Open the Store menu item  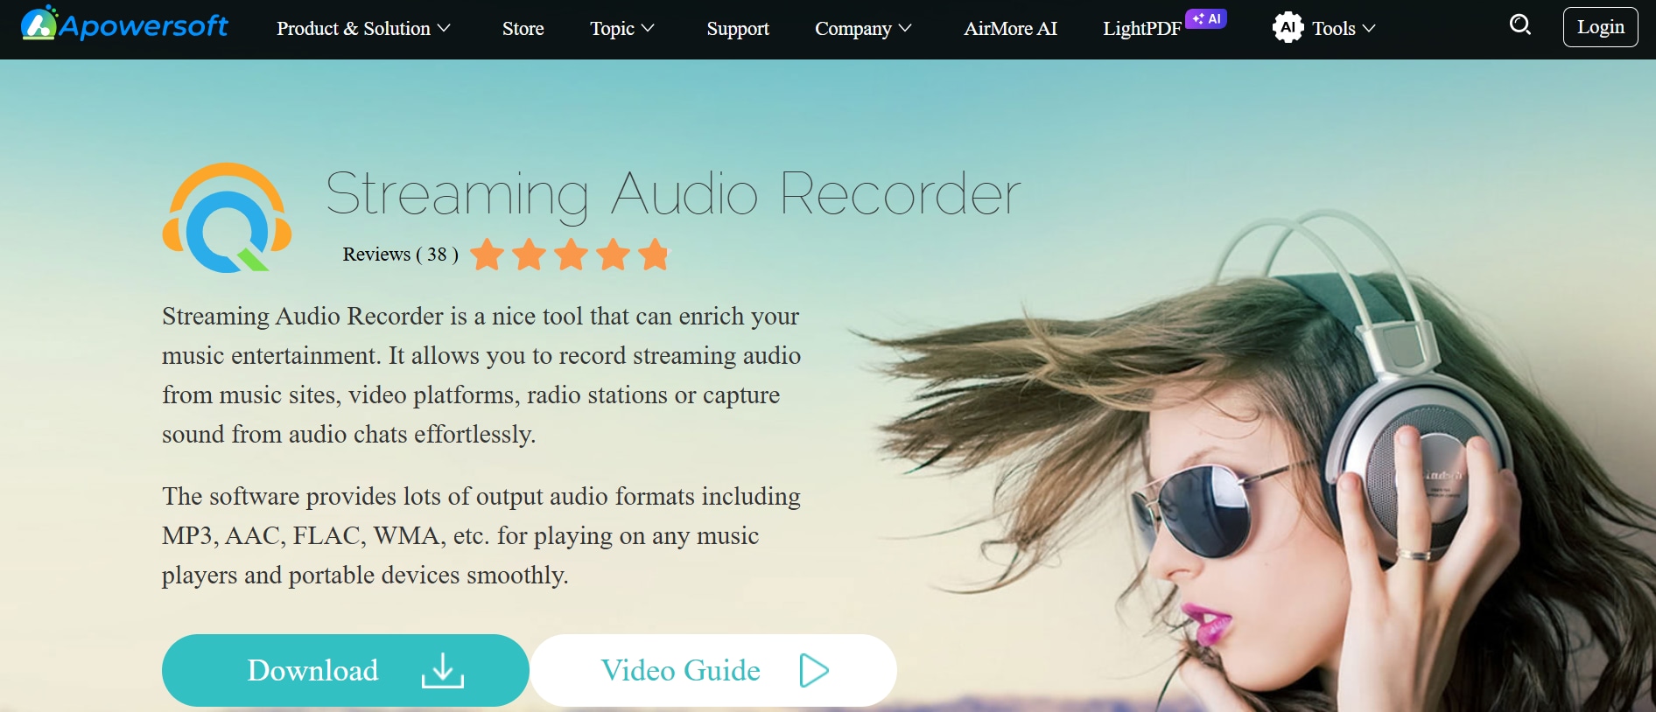point(523,29)
